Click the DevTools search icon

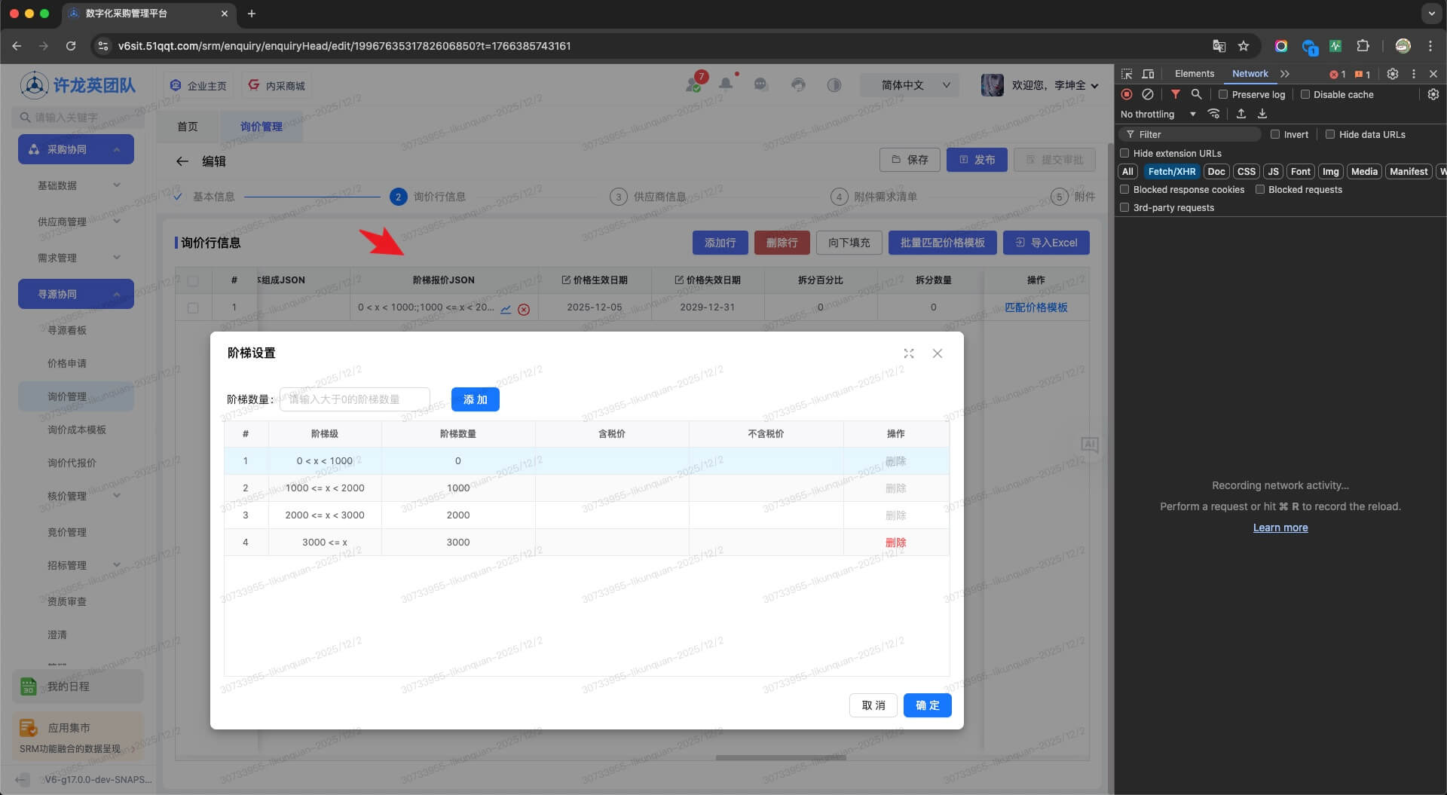(1196, 94)
